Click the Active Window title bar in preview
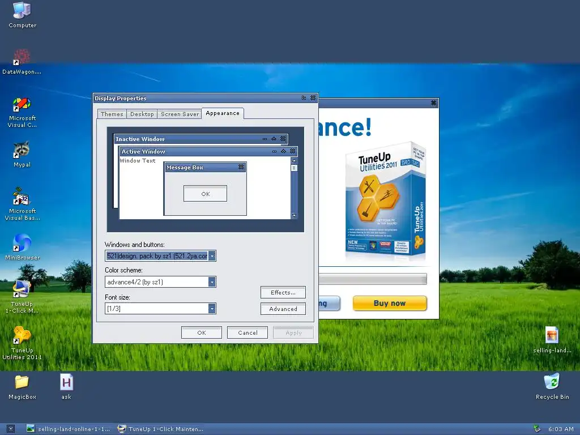Image resolution: width=580 pixels, height=435 pixels. (x=208, y=151)
